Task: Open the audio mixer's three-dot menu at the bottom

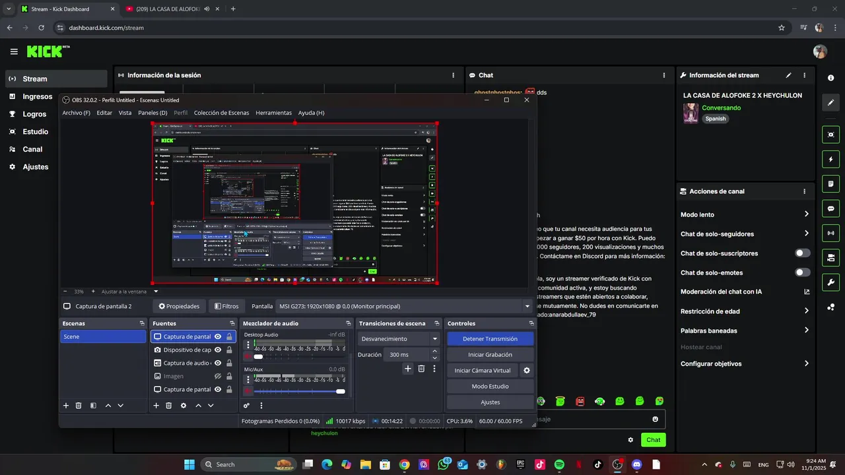Action: pos(261,406)
